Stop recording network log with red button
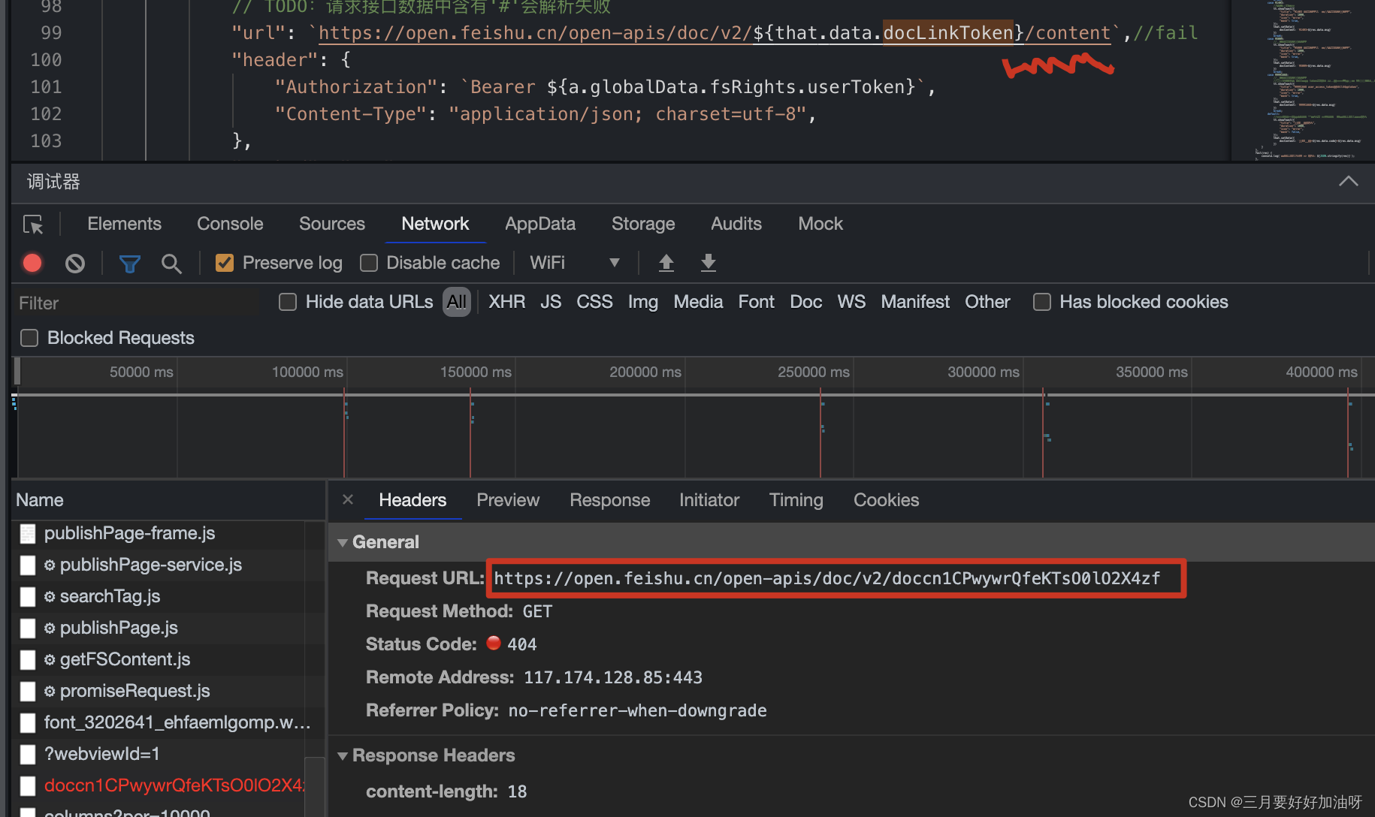Image resolution: width=1375 pixels, height=817 pixels. (x=32, y=263)
